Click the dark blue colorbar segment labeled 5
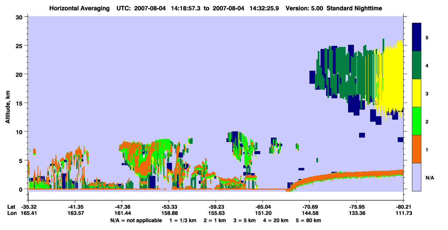 (417, 37)
